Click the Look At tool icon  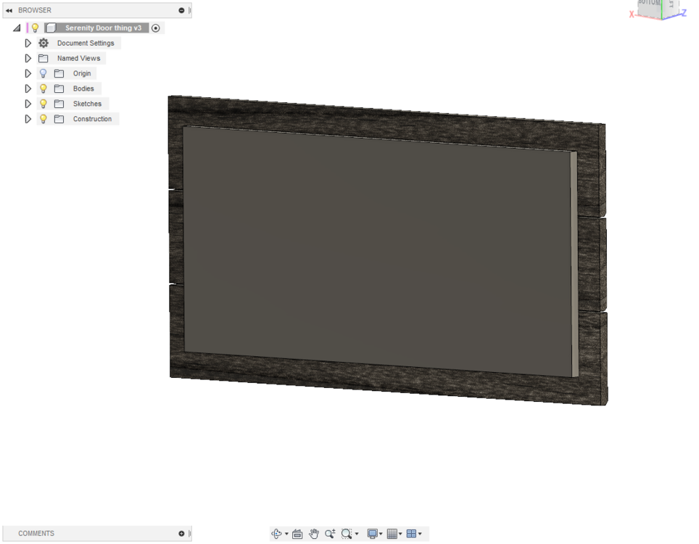pos(297,534)
